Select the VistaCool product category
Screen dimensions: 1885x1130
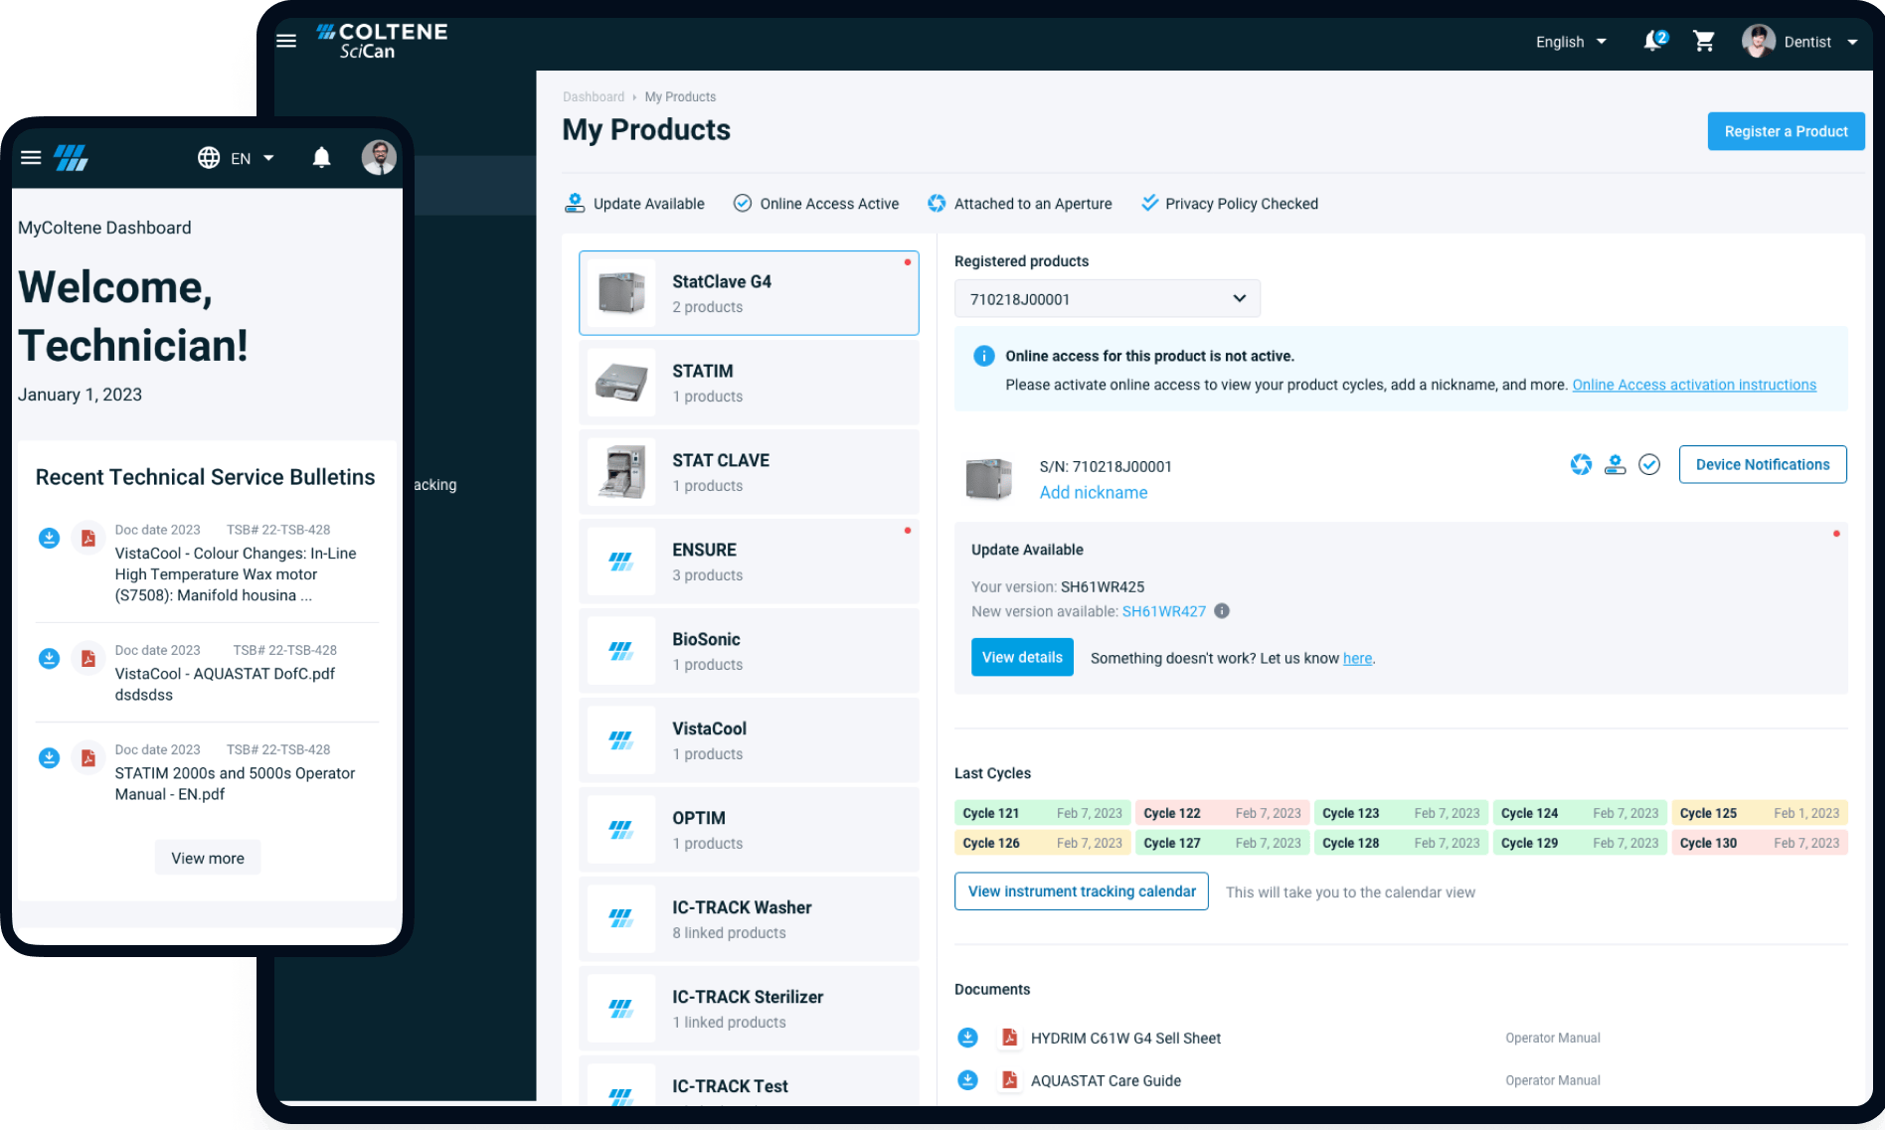pyautogui.click(x=749, y=740)
